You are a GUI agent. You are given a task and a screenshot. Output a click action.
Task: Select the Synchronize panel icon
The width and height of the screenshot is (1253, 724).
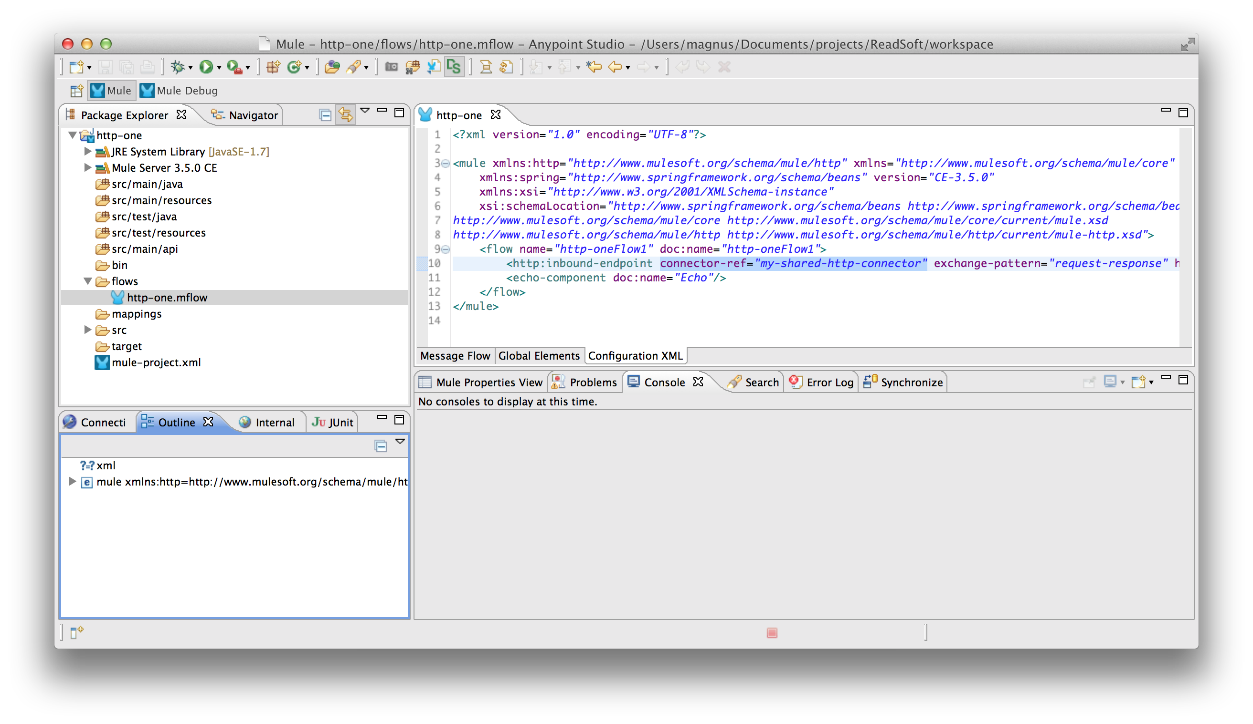[x=867, y=382]
